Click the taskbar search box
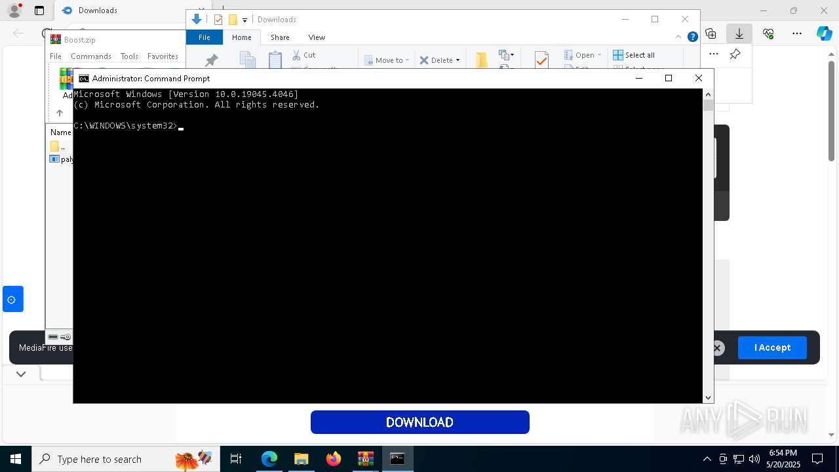 pos(126,459)
